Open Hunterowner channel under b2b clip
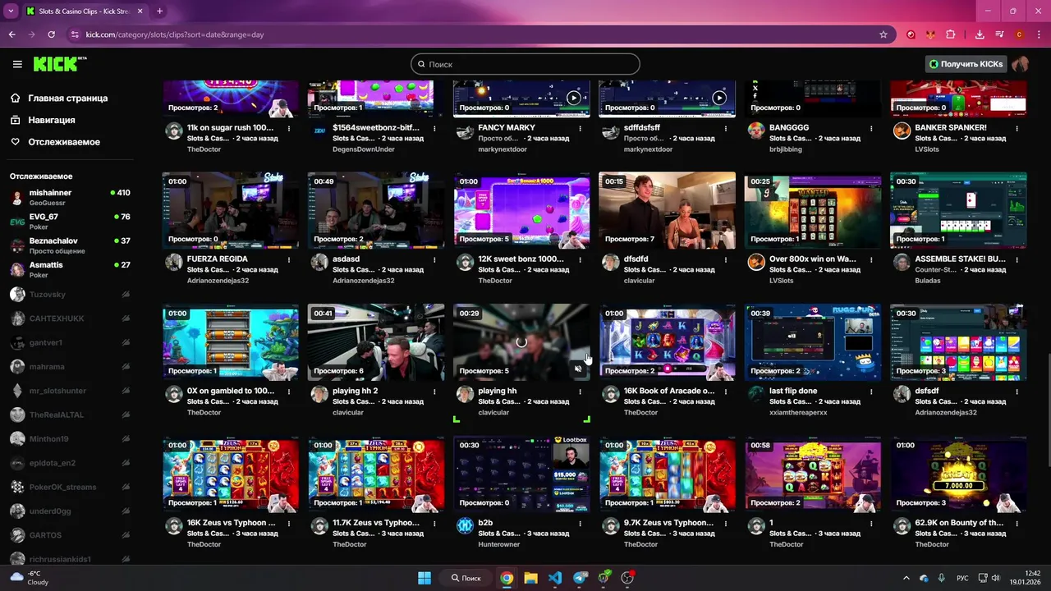This screenshot has height=591, width=1051. (499, 544)
